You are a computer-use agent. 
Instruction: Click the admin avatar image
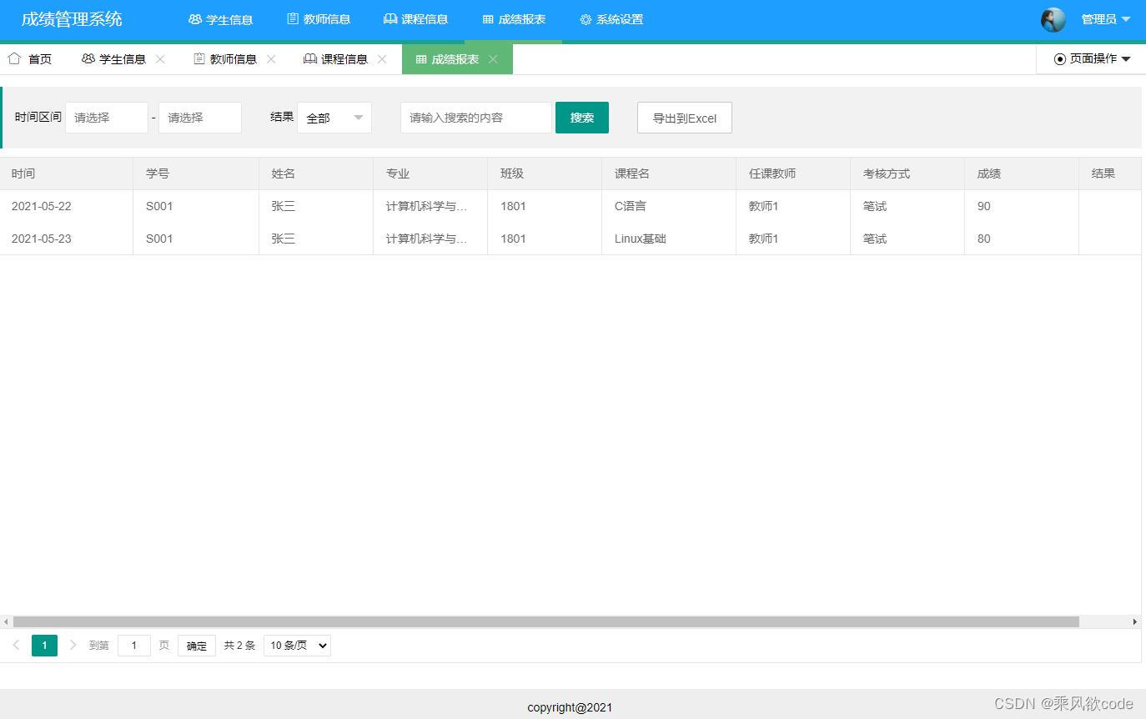pos(1053,19)
